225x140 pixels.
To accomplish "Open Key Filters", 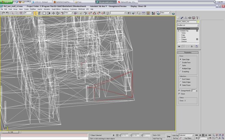I will (188, 138).
